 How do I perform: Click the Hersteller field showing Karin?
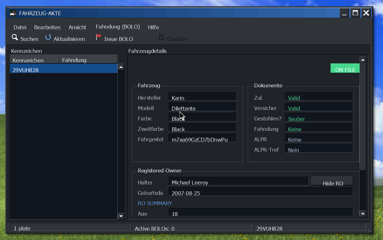point(203,97)
